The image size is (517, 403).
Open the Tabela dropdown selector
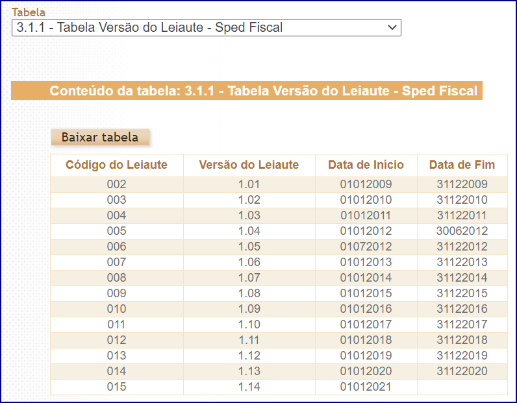tap(207, 28)
